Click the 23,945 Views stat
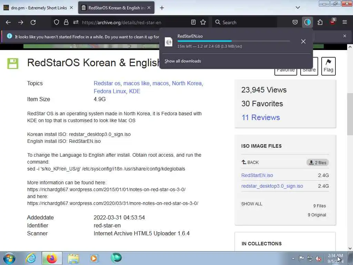This screenshot has width=353, height=265. click(264, 90)
